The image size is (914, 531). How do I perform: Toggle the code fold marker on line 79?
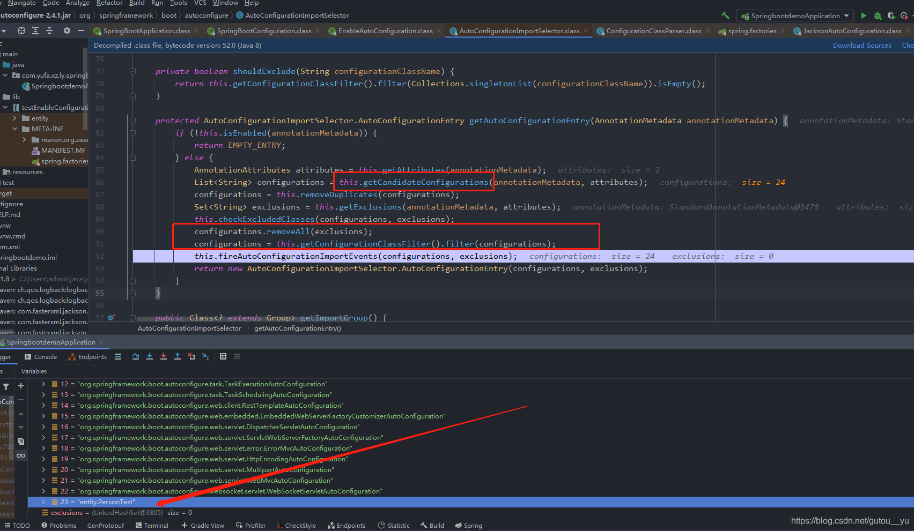coord(132,96)
